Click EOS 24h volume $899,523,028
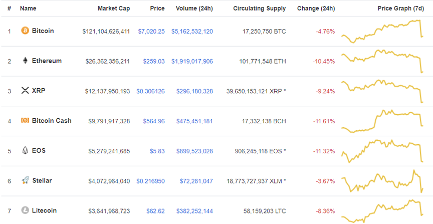 pyautogui.click(x=194, y=151)
